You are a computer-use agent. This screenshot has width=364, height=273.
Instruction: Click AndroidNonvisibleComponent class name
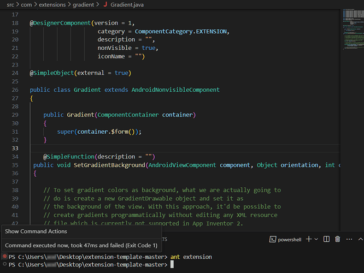(x=175, y=90)
